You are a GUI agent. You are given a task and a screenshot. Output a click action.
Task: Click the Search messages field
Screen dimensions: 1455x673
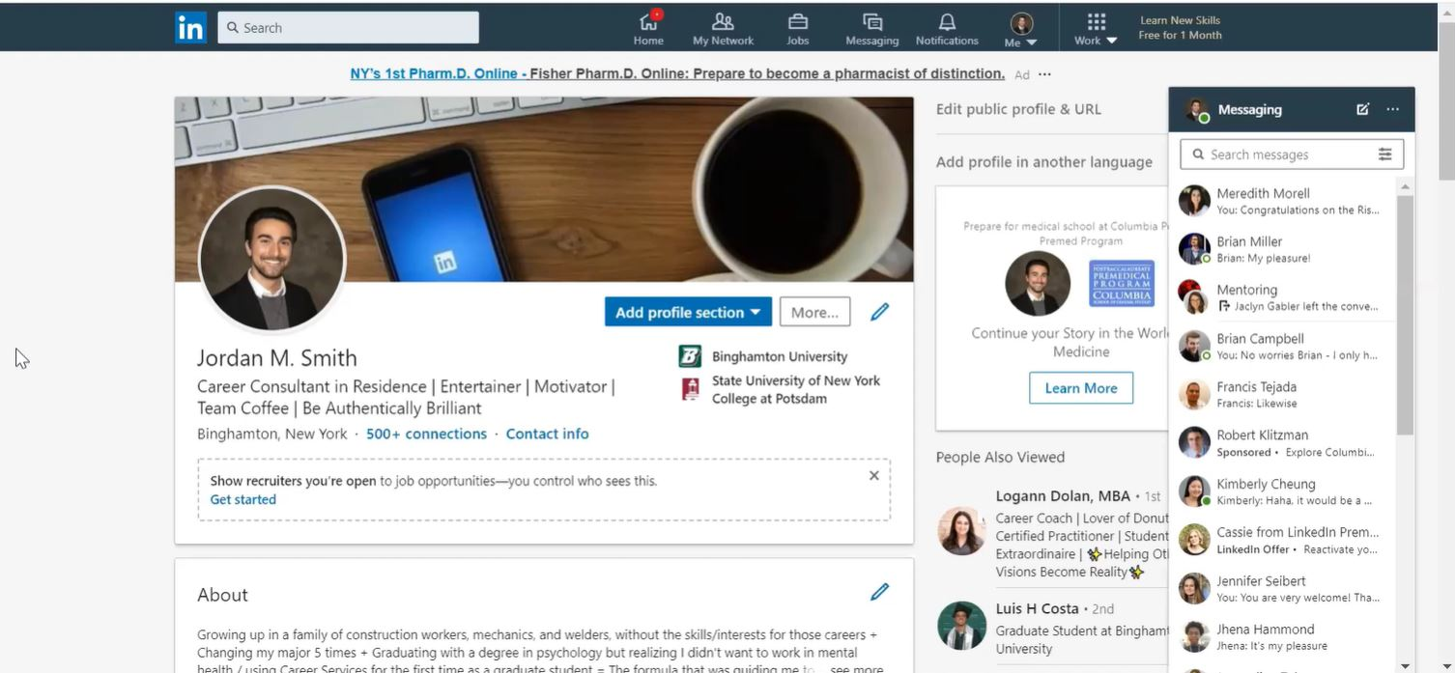1292,154
